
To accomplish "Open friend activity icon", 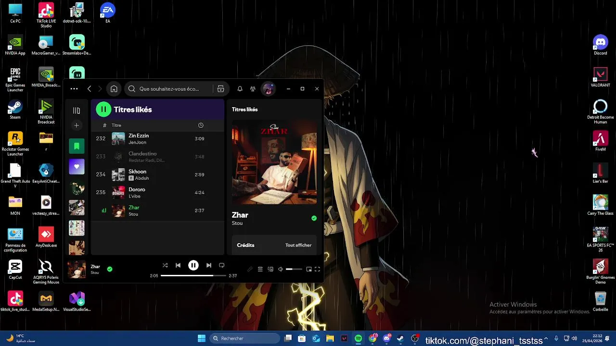I will point(253,89).
